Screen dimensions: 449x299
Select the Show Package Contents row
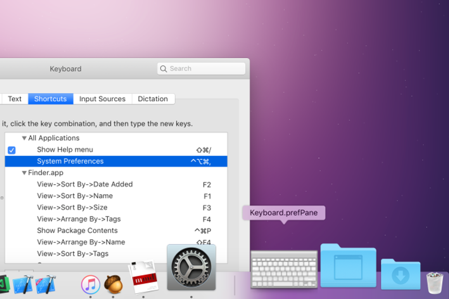click(x=116, y=230)
